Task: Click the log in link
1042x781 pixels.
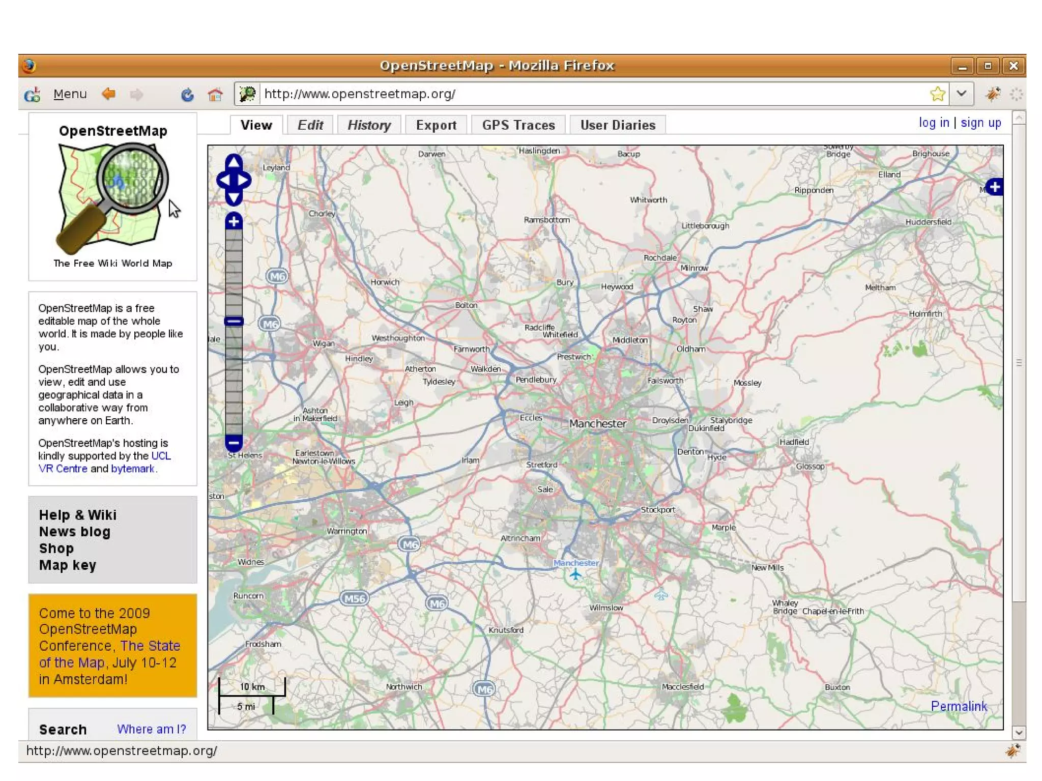Action: 934,123
